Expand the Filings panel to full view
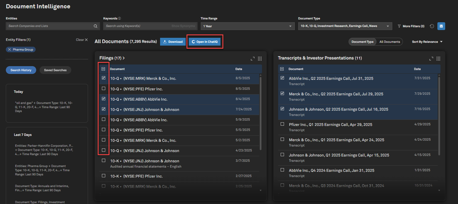 pyautogui.click(x=253, y=59)
